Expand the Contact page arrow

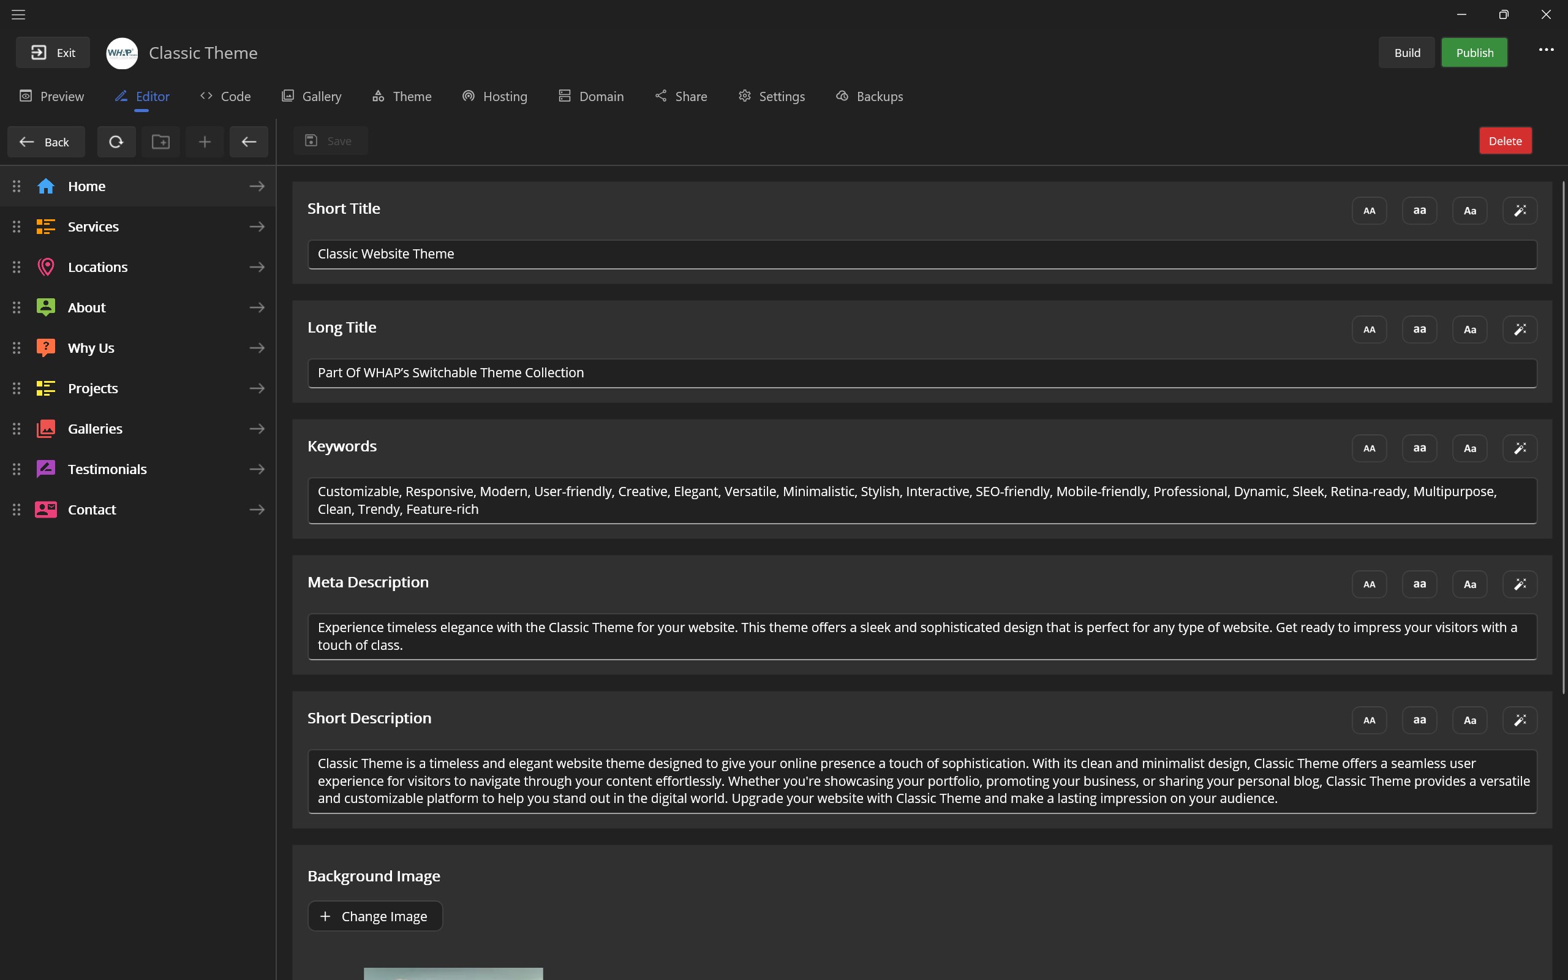257,510
